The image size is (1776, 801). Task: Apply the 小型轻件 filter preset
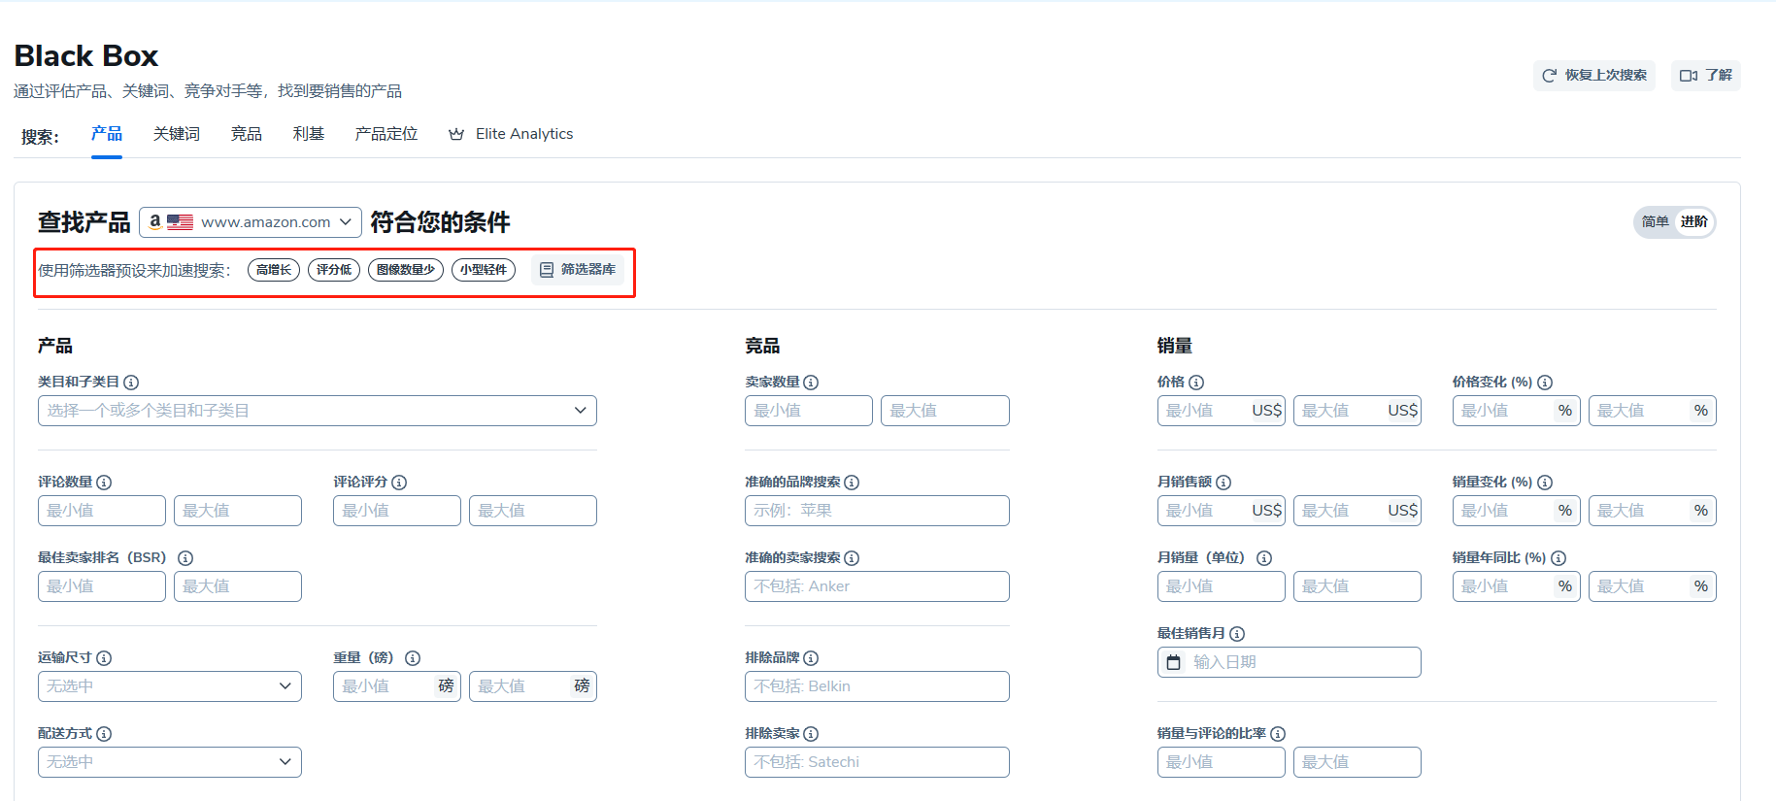[484, 270]
